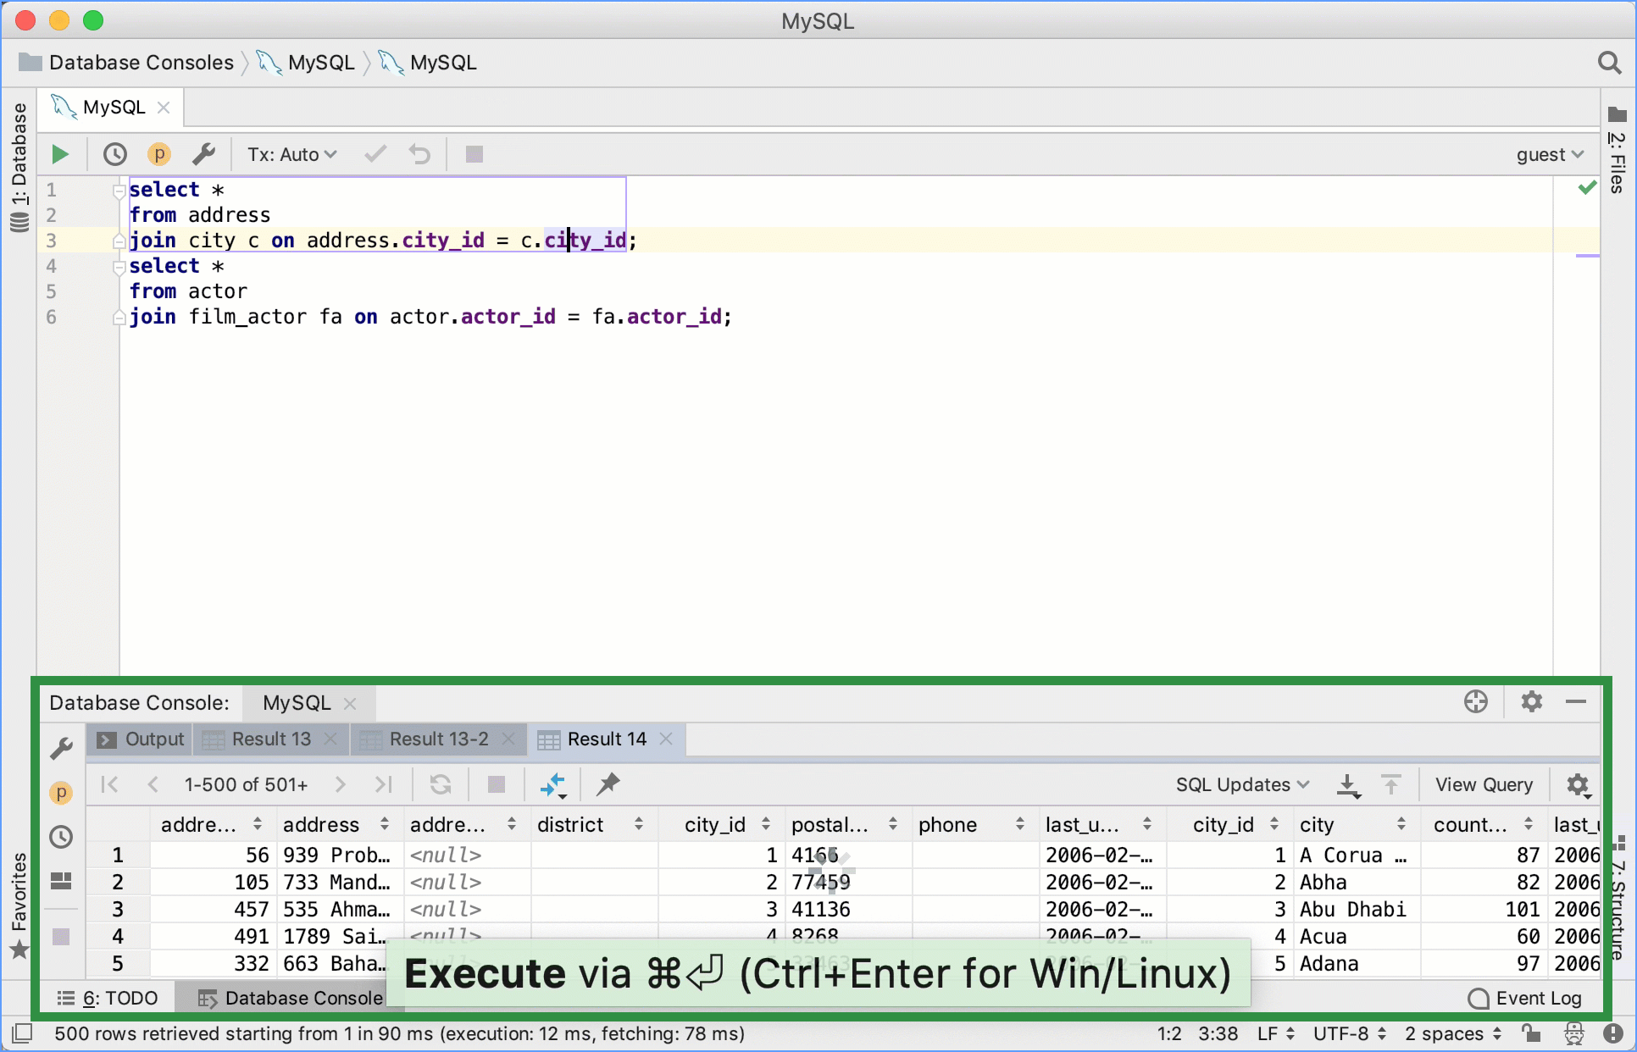This screenshot has width=1637, height=1052.
Task: Go to last page of results
Action: pos(384,784)
